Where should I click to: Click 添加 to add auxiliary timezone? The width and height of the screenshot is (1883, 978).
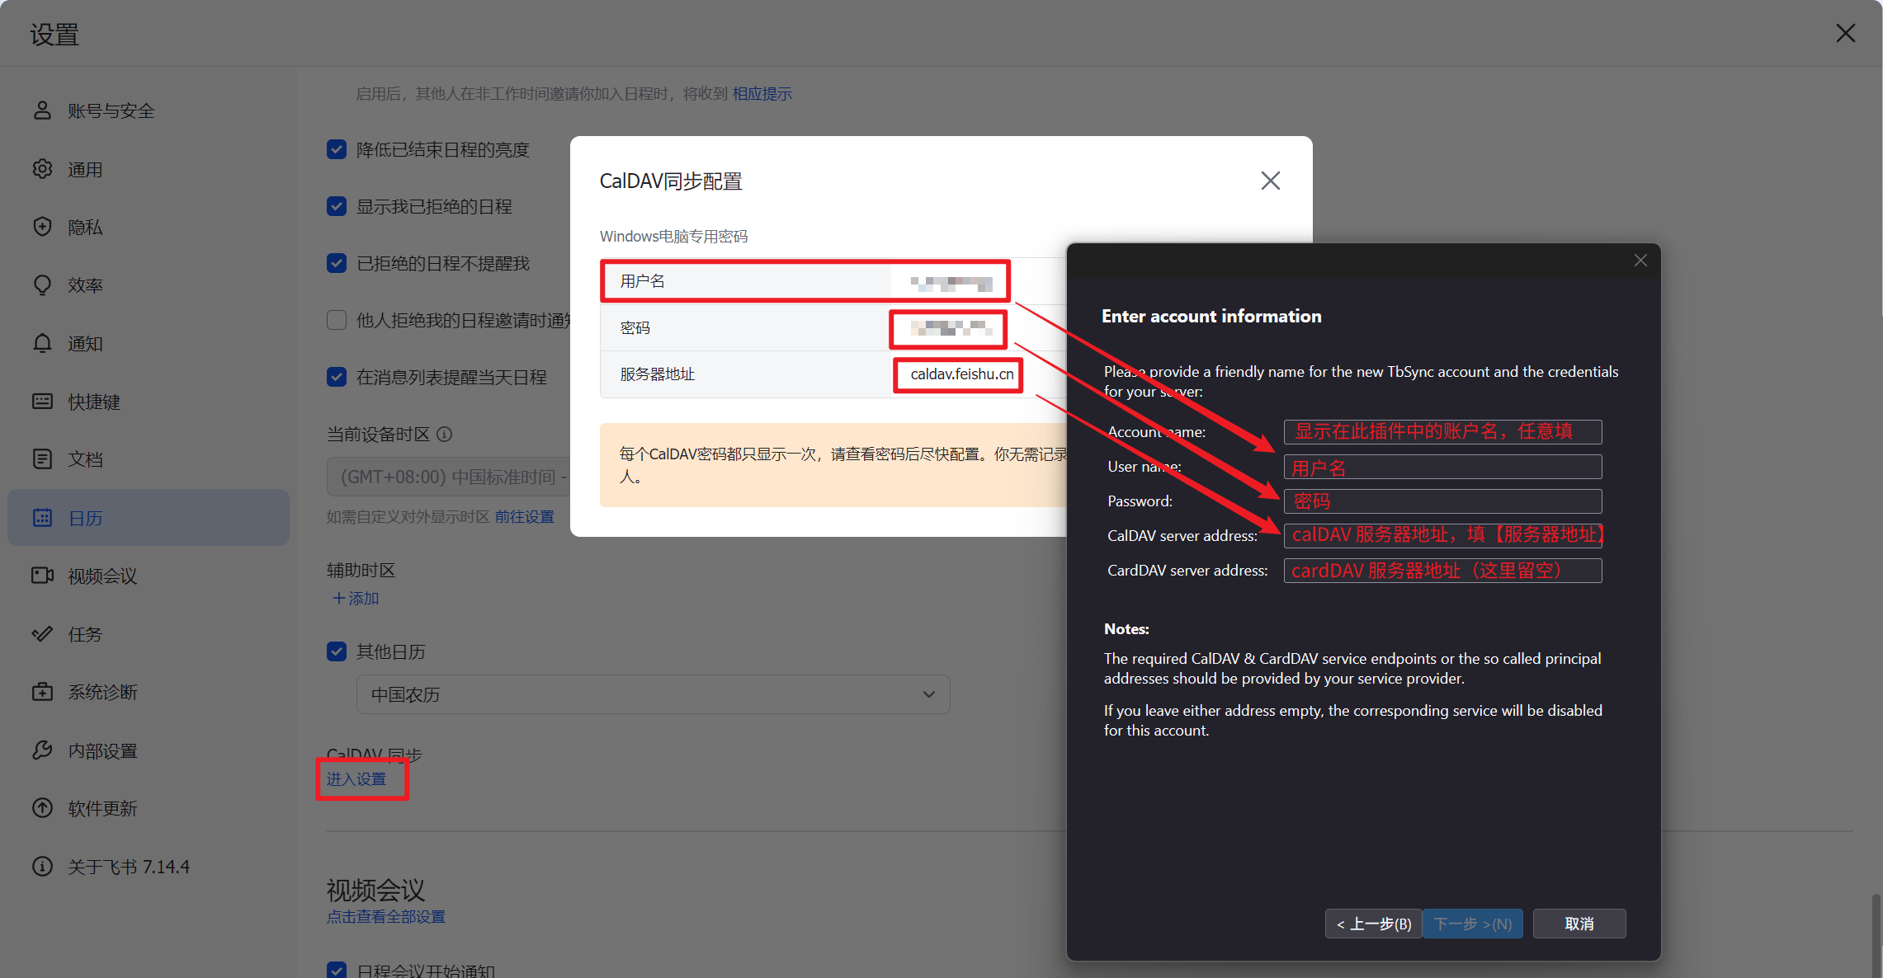tap(355, 598)
